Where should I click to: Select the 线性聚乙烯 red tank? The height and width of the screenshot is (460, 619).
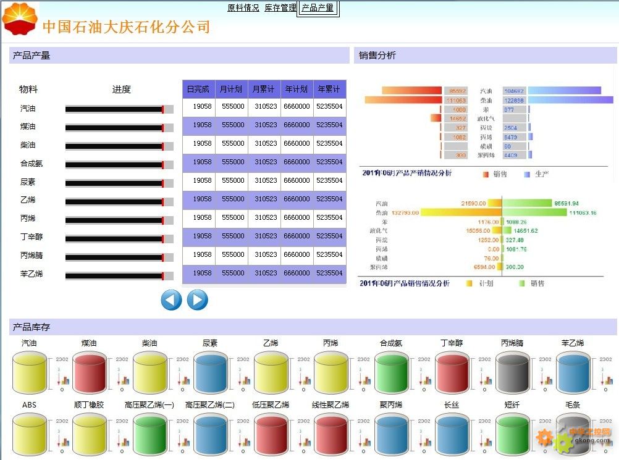331,435
